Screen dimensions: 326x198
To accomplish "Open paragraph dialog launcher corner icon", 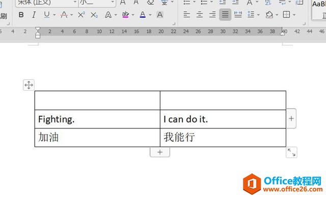I will pyautogui.click(x=304, y=24).
